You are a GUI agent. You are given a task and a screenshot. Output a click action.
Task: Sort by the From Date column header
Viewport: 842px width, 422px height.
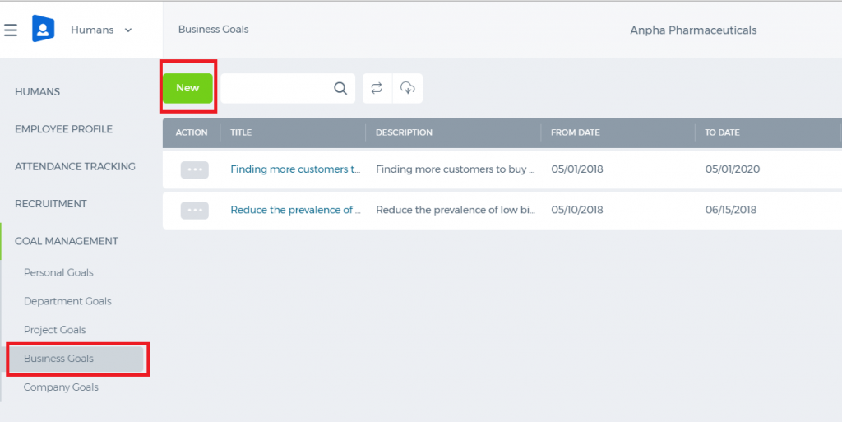(x=576, y=132)
